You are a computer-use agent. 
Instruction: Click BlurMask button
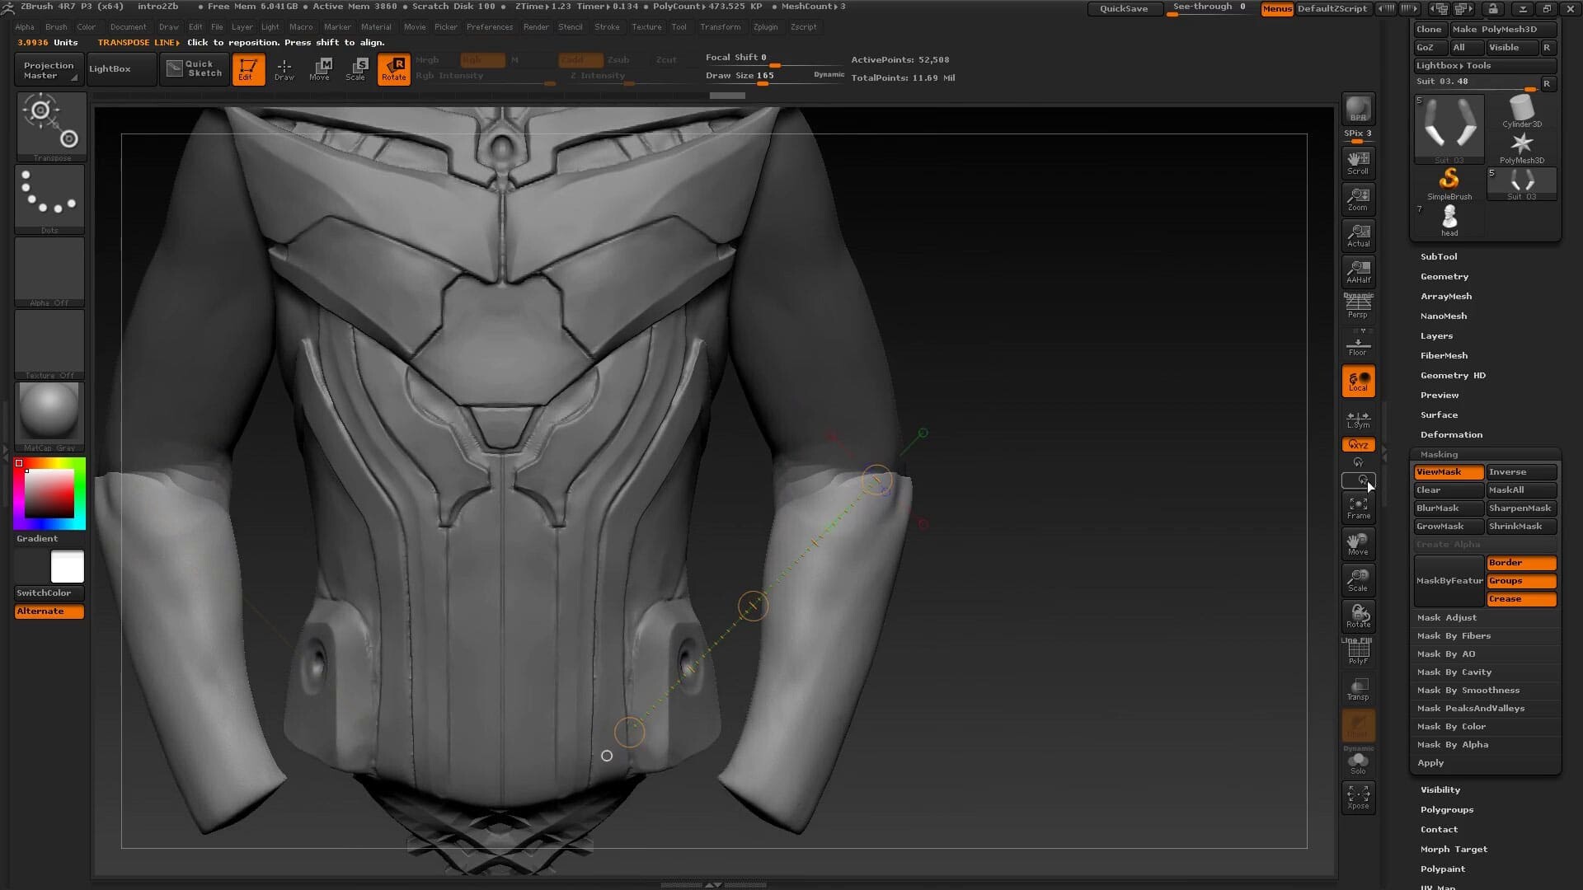click(x=1449, y=508)
